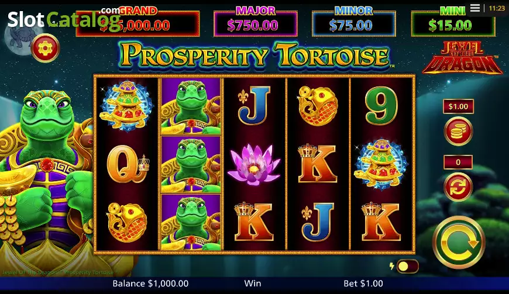Toggle the lightning turbo spin switch

coord(407,267)
